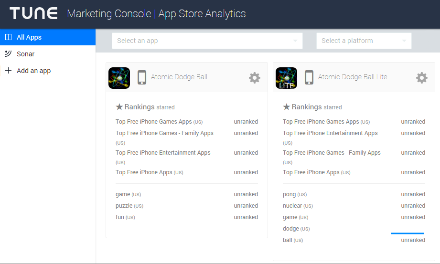
Task: Expand the Select an app dropdown
Action: (207, 41)
